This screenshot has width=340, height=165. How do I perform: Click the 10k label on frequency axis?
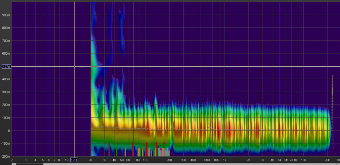coord(303,160)
